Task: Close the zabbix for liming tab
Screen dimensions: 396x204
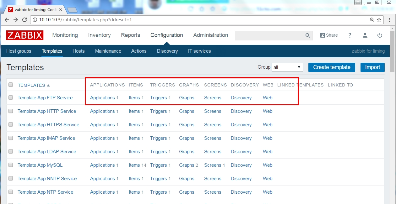Action: pos(61,10)
